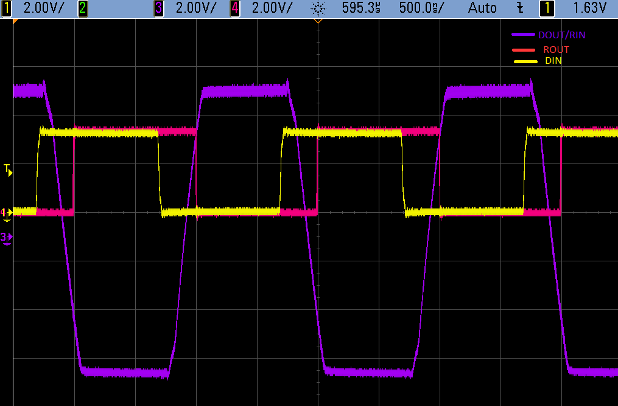The image size is (618, 406).
Task: Select the Channel 3 indicator icon
Action: (x=157, y=8)
